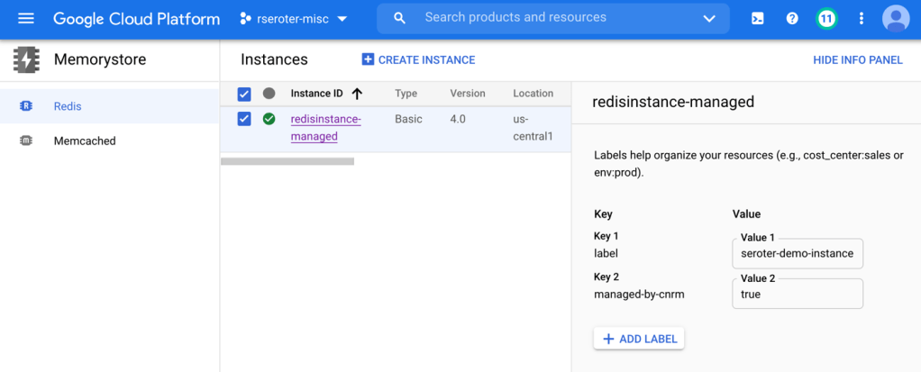Image resolution: width=921 pixels, height=372 pixels.
Task: Open the three-dot settings menu
Action: tap(862, 19)
